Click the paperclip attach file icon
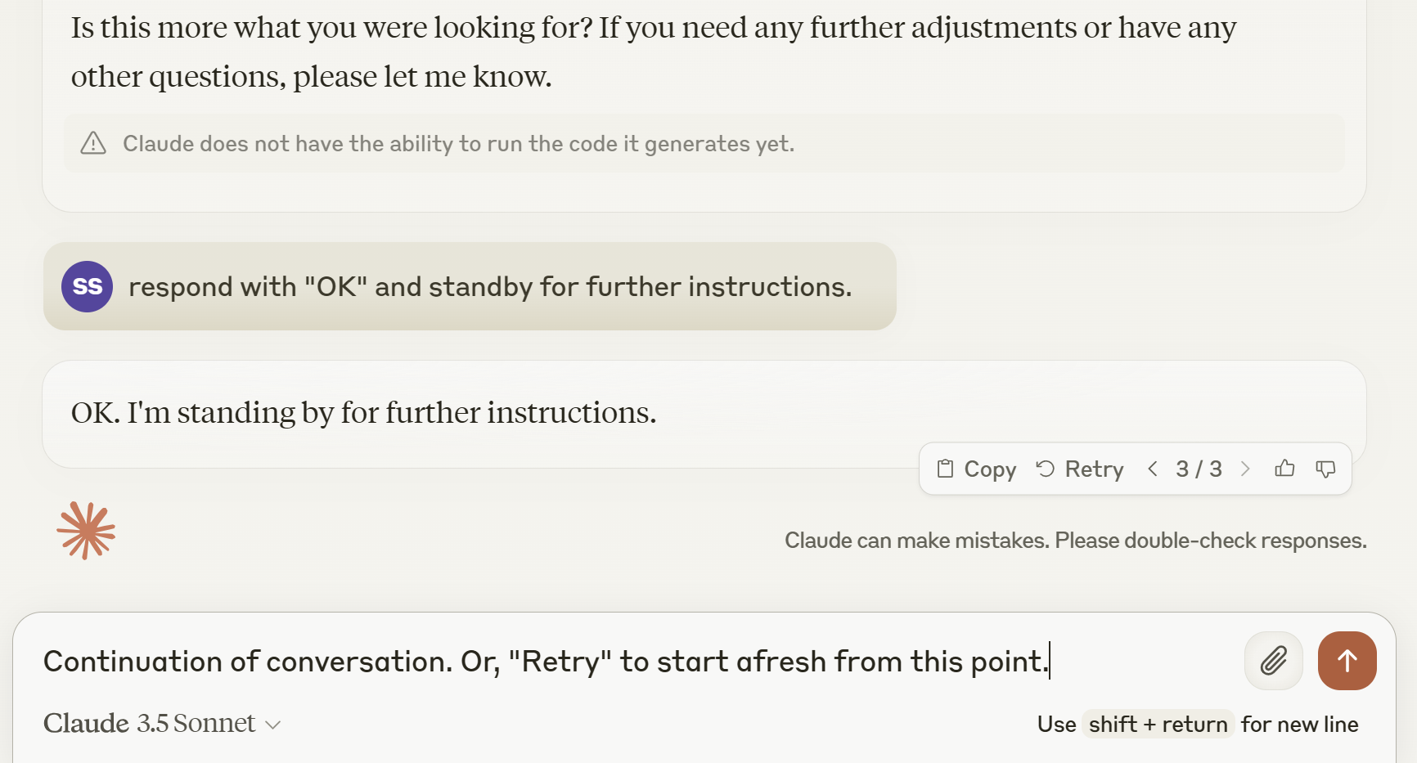 pos(1273,661)
